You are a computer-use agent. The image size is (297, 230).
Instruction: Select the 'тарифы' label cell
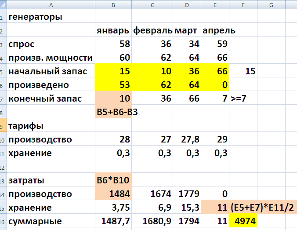[x=51, y=126]
